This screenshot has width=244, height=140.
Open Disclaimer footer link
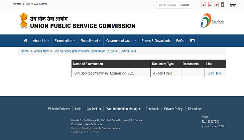click(195, 109)
